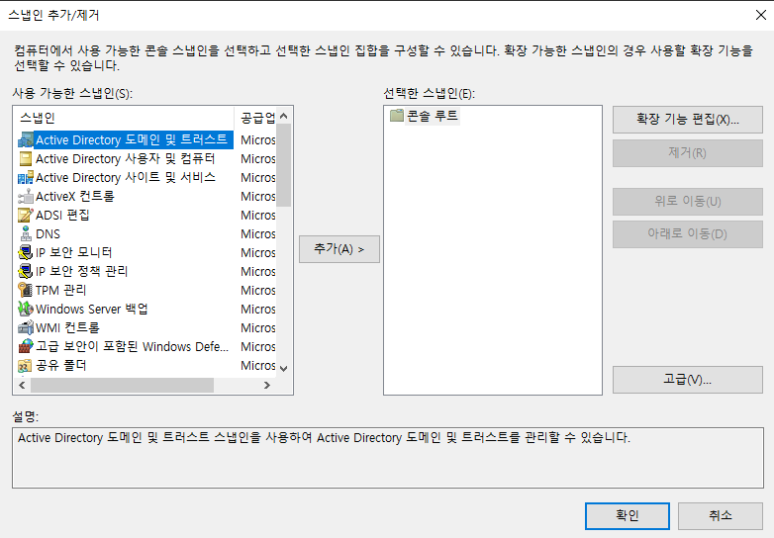Screen dimensions: 774x538
Task: Select 공유 폴더 entry
Action: click(x=61, y=365)
